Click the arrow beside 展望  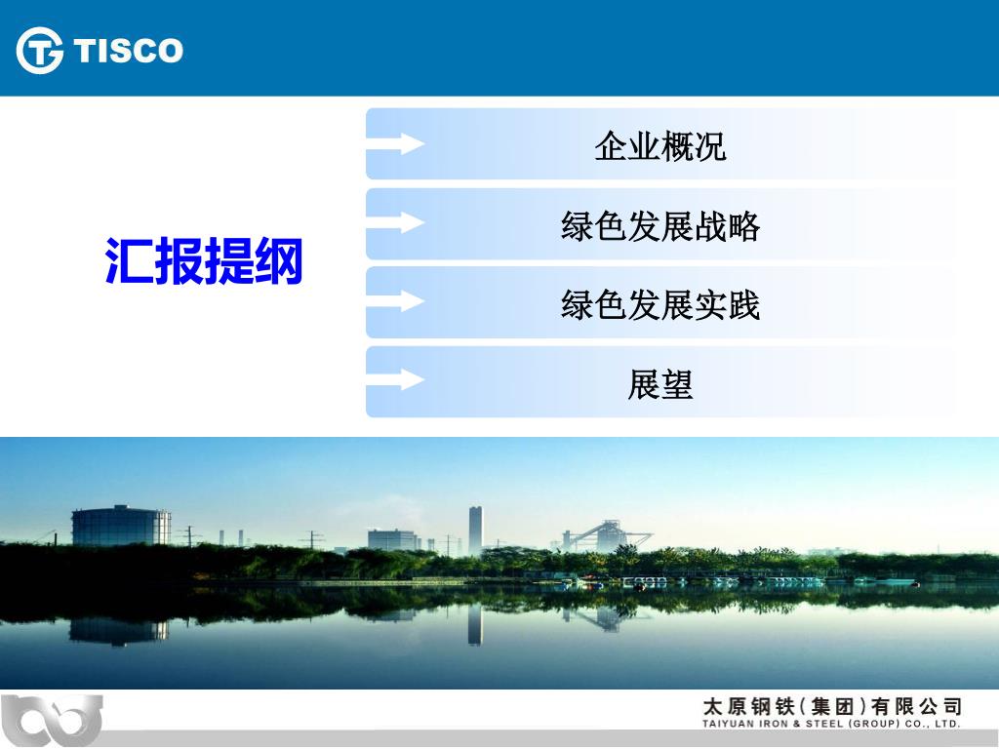click(x=395, y=379)
